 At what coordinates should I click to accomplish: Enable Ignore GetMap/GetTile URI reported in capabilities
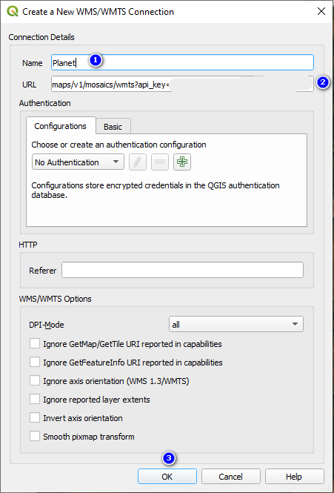[x=35, y=344]
